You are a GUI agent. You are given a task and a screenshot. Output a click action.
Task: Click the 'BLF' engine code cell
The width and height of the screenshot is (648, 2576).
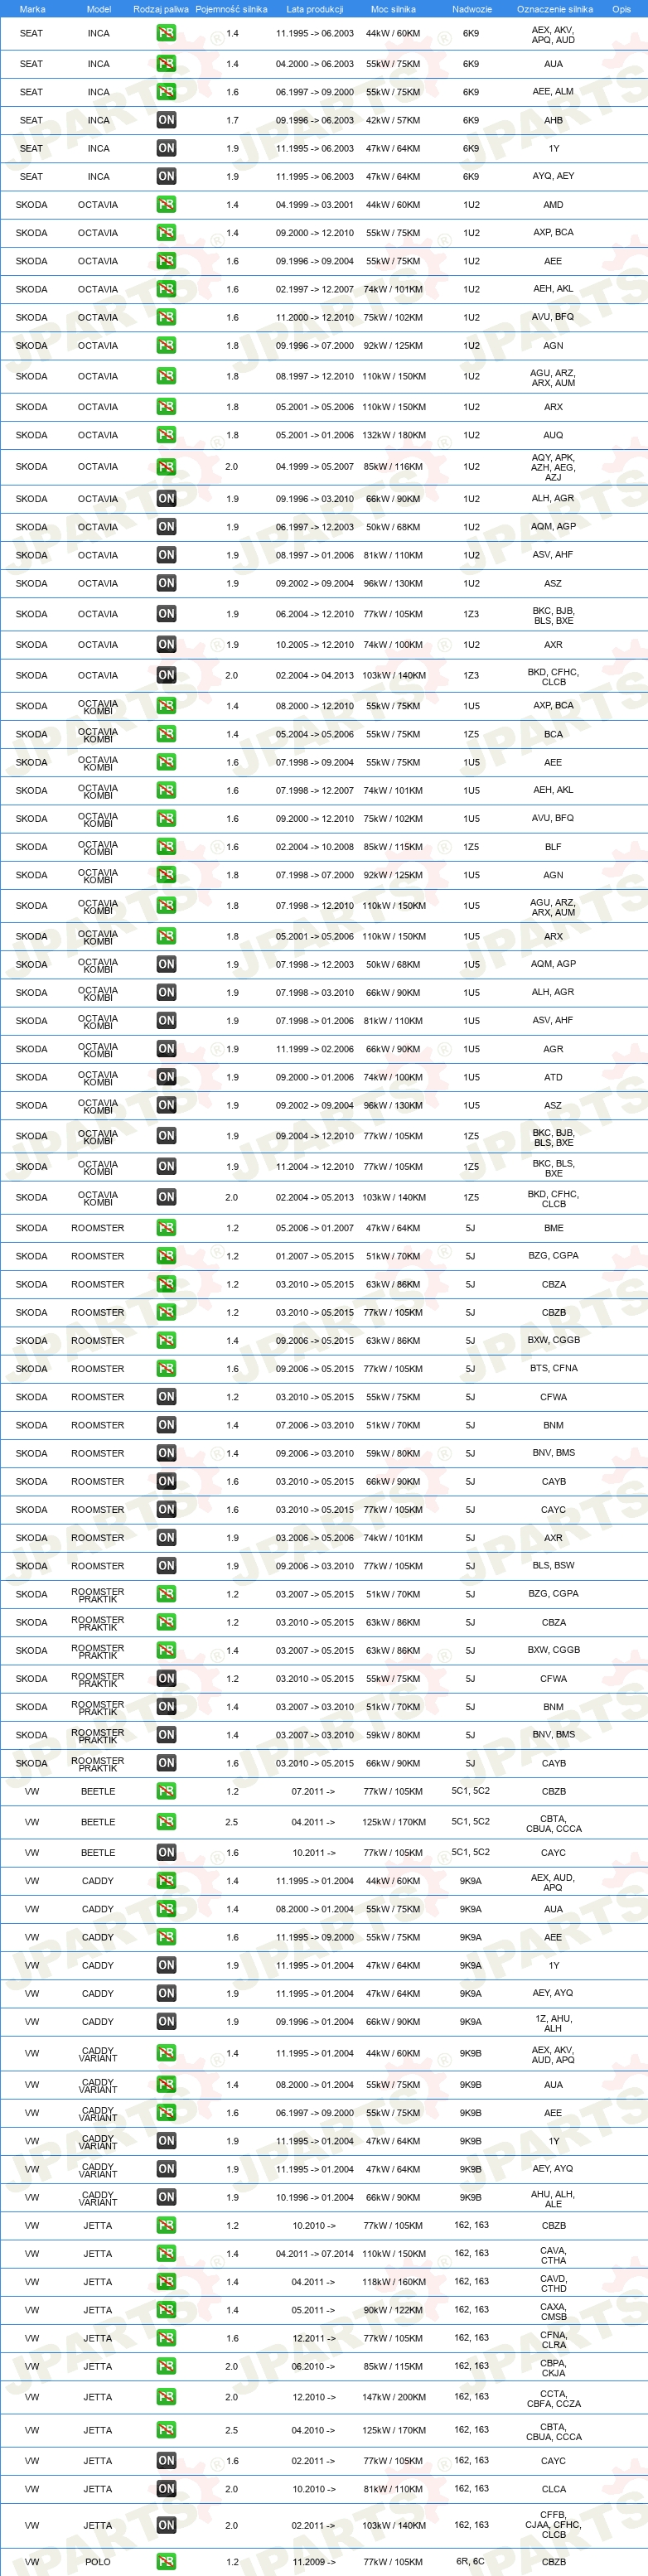(x=553, y=846)
